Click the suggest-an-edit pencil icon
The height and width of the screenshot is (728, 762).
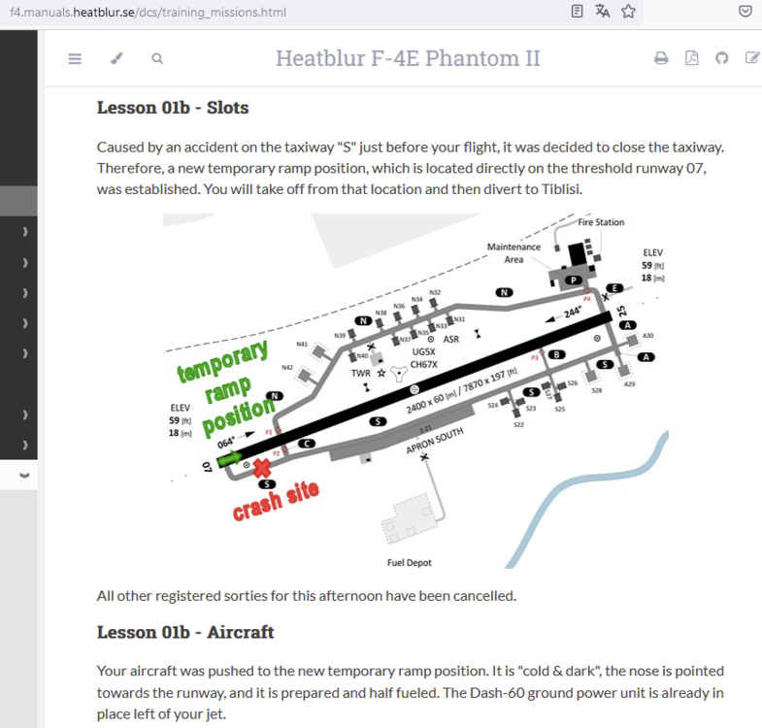pyautogui.click(x=752, y=58)
